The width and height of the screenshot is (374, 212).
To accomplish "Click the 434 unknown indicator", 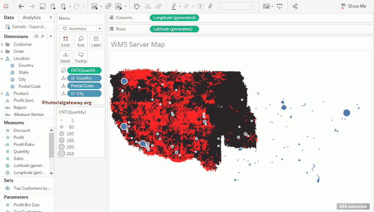I will (353, 206).
